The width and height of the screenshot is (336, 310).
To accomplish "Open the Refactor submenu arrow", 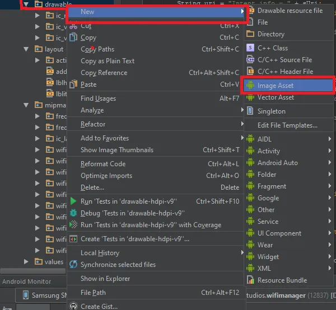I will click(242, 124).
